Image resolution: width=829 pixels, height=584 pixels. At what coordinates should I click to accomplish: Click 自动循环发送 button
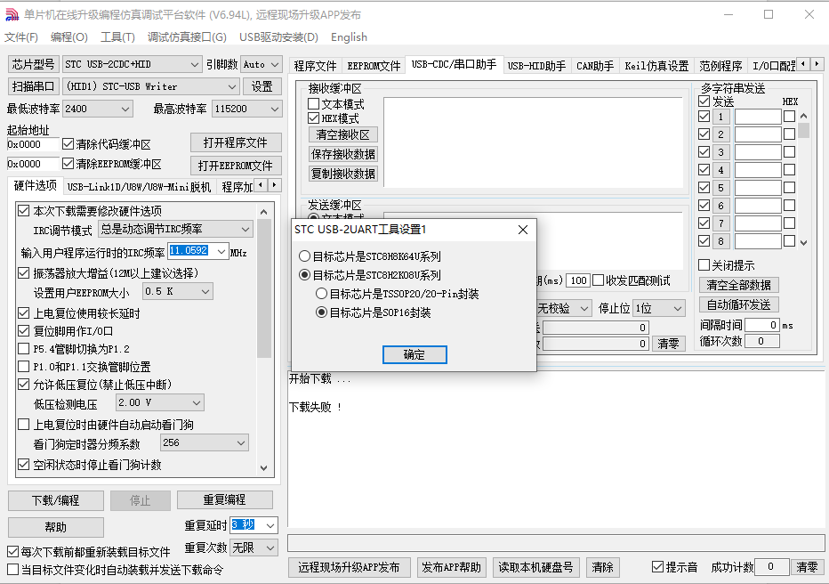(738, 304)
